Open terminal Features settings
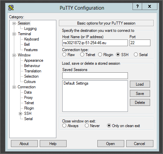The width and height of the screenshot is (163, 154). point(31,50)
